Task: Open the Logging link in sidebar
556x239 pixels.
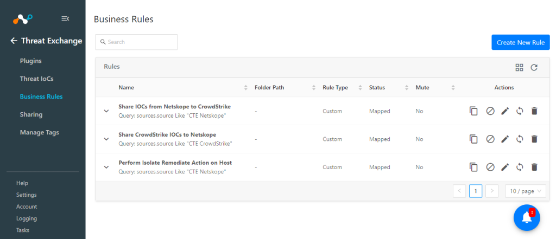Action: [27, 218]
